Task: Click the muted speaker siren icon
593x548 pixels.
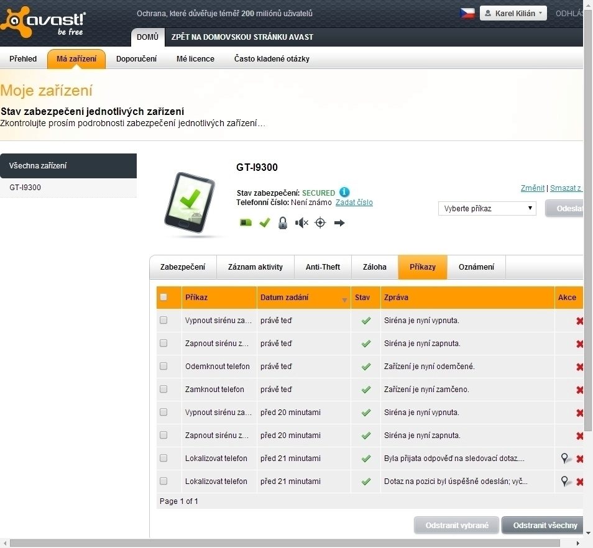Action: pos(301,222)
